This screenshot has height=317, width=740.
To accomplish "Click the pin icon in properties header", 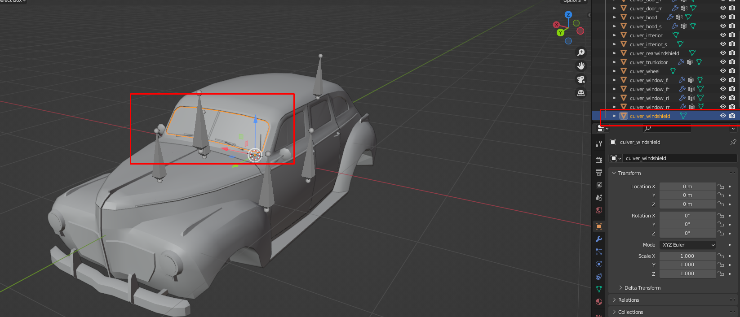I will [x=733, y=142].
